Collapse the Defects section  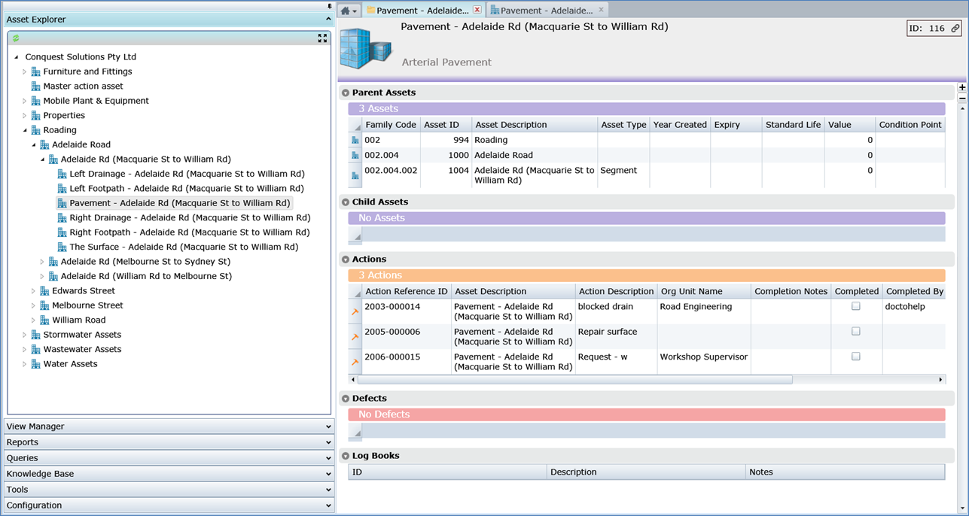pyautogui.click(x=346, y=399)
